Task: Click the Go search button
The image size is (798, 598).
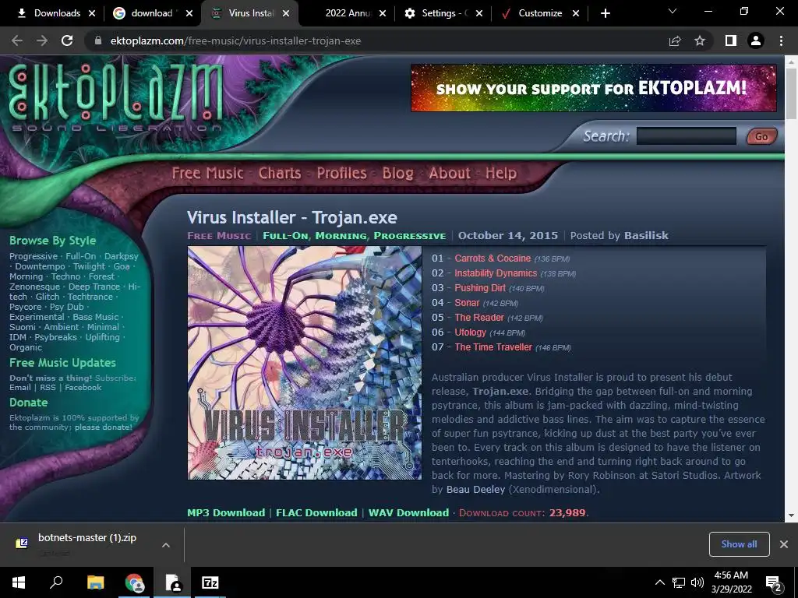Action: pyautogui.click(x=761, y=136)
